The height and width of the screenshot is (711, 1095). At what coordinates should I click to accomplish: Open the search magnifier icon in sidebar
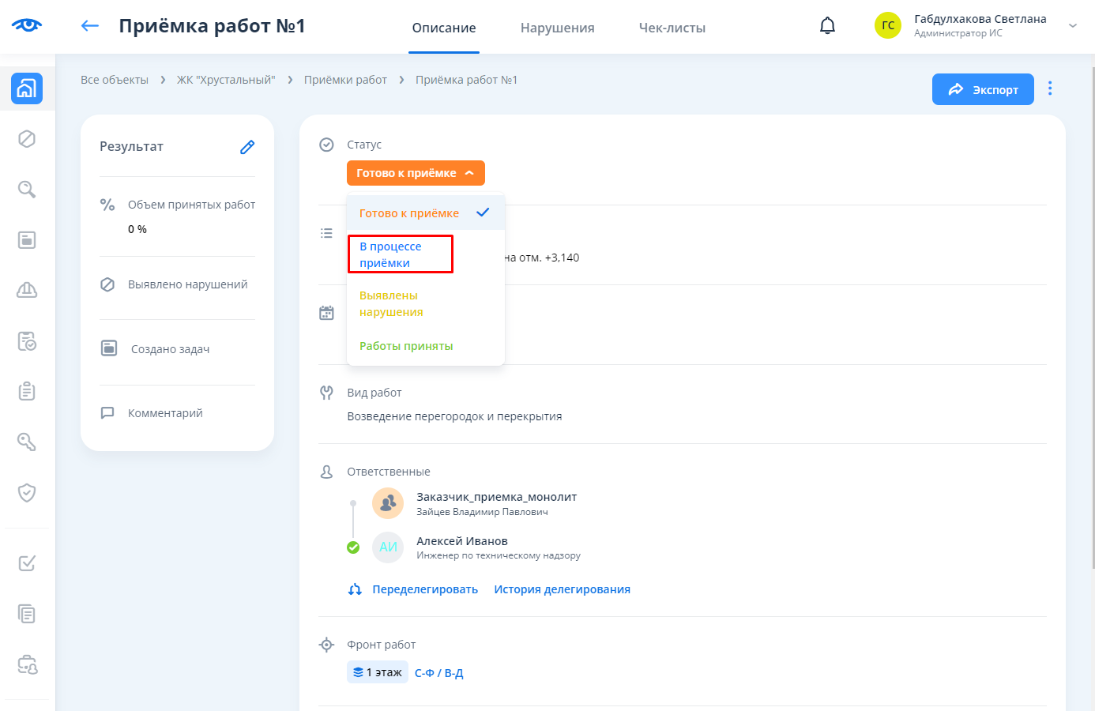(27, 190)
